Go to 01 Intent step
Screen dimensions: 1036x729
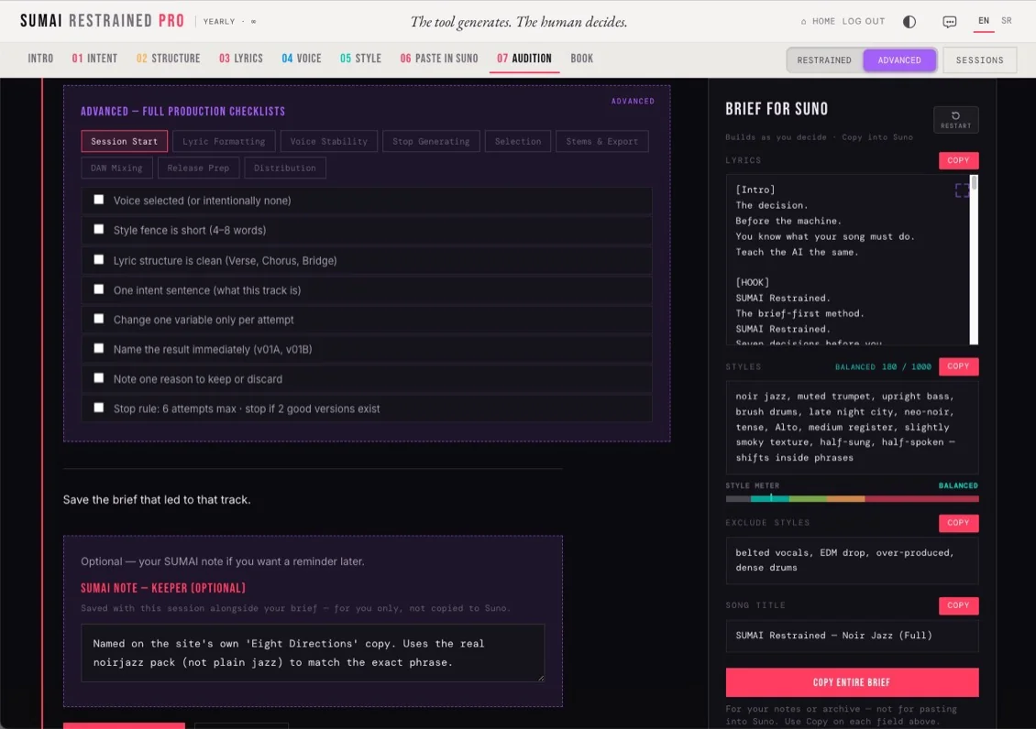click(94, 59)
